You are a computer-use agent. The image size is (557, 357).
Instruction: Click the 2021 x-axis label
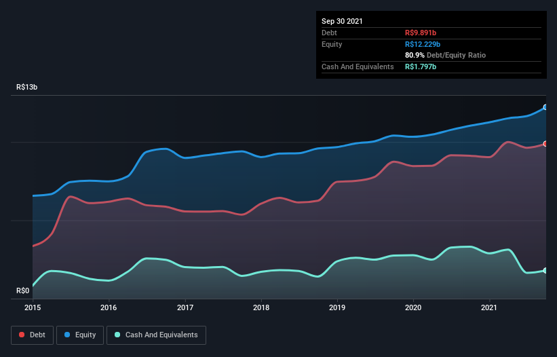coord(489,307)
